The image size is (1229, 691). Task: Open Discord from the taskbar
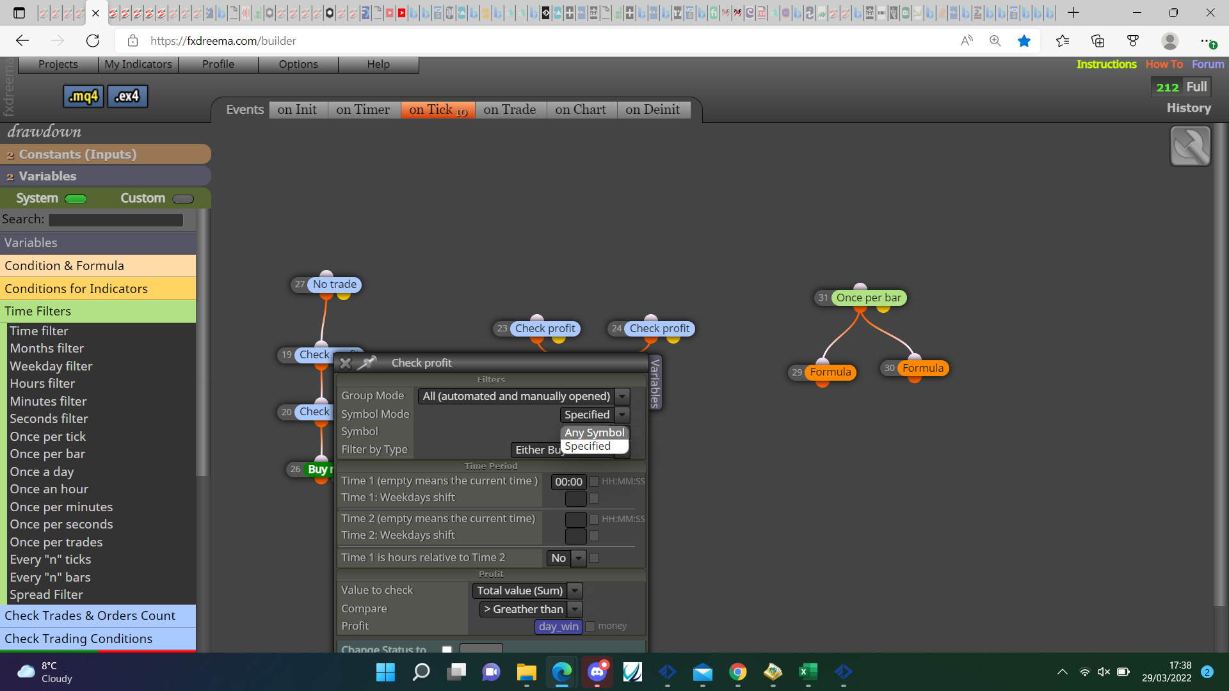[597, 672]
